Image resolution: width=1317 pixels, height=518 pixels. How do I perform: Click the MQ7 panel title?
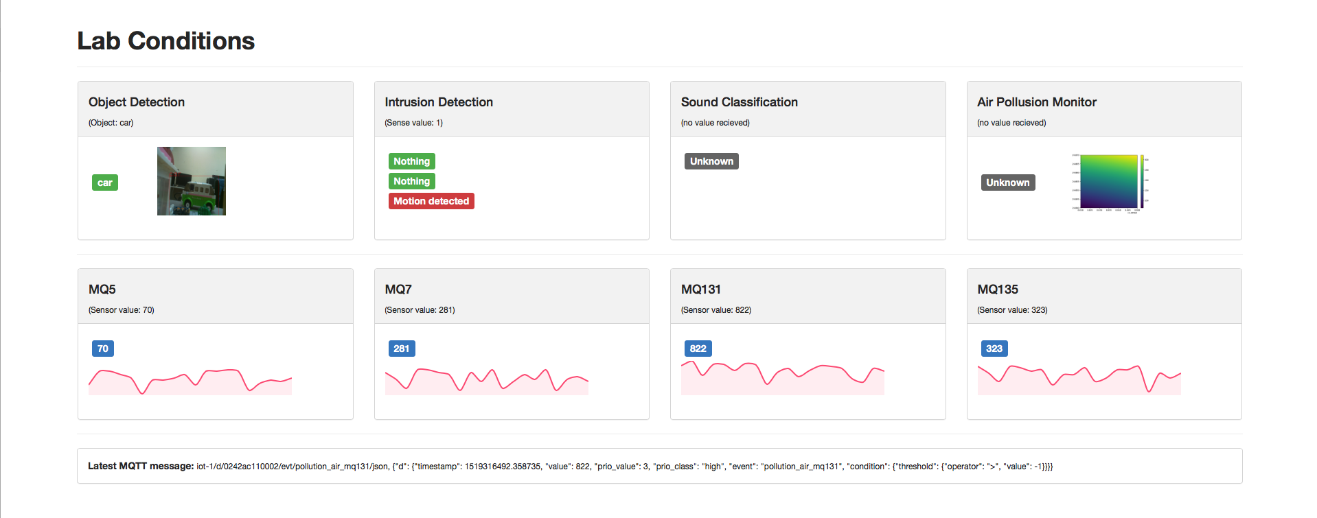pos(398,290)
